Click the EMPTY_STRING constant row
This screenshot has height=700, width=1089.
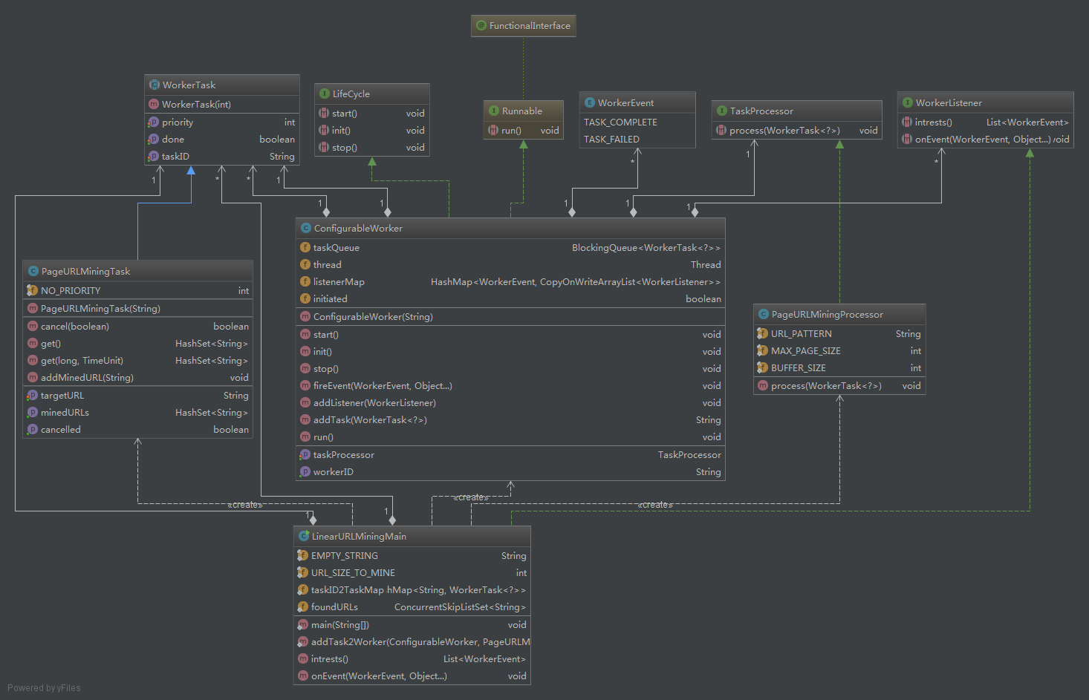click(412, 555)
